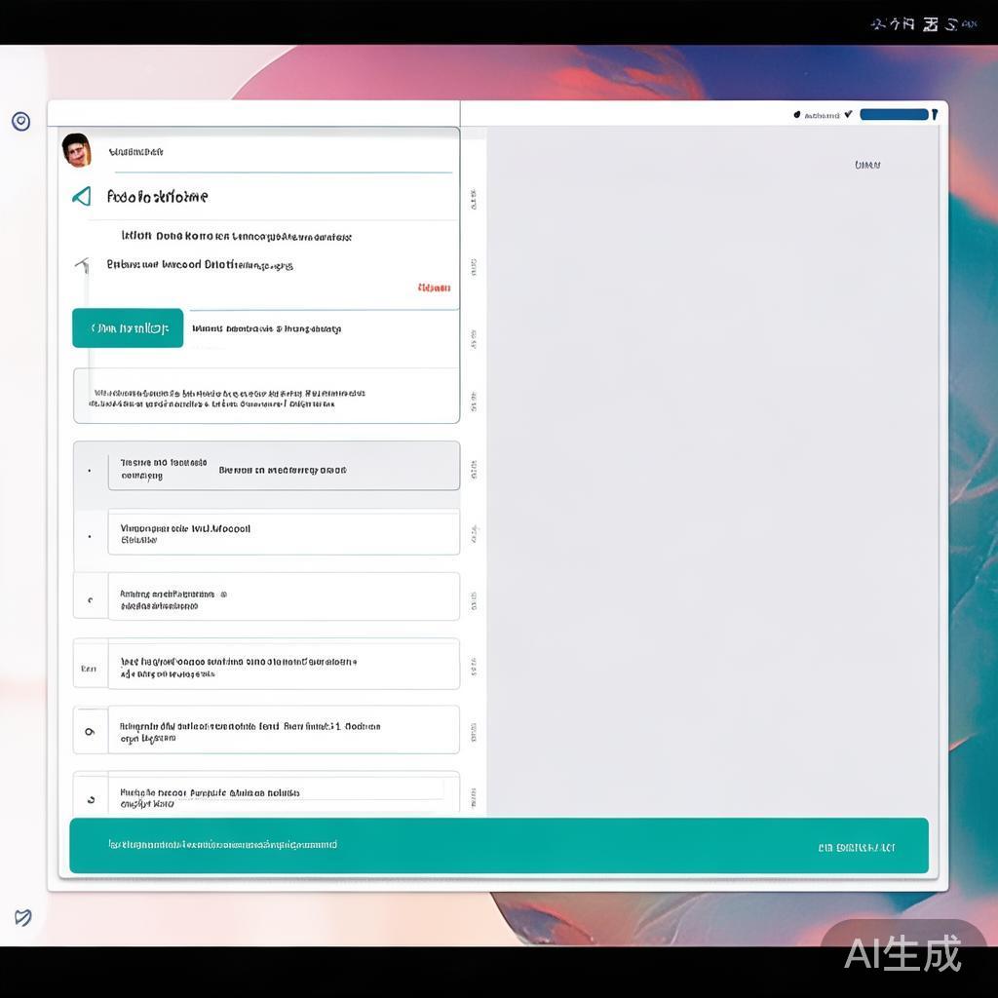Image resolution: width=998 pixels, height=998 pixels.
Task: Click the shield icon at bottom-left corner
Action: coord(22,917)
